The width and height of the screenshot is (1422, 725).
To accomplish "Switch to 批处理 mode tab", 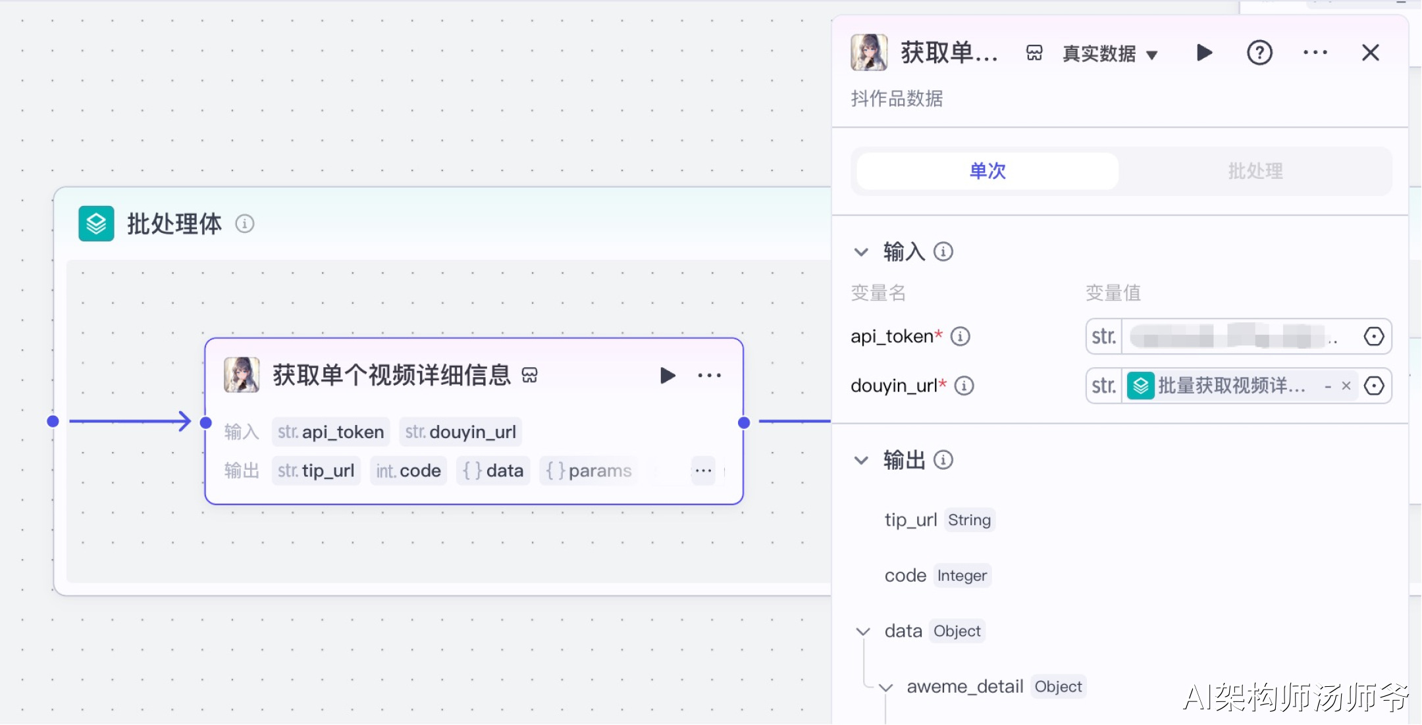I will coord(1255,171).
